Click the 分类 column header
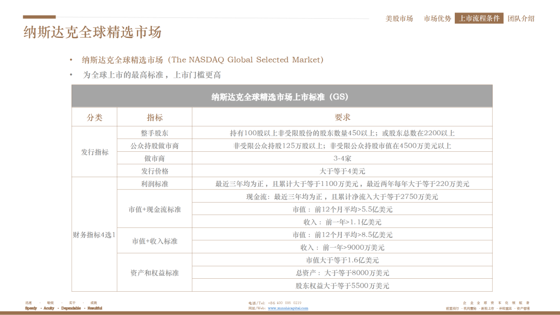This screenshot has height=315, width=560. click(x=94, y=117)
